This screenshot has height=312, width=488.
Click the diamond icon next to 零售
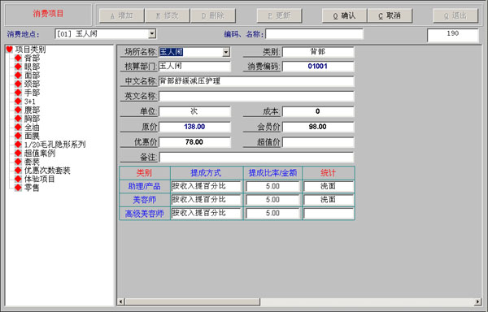(x=19, y=188)
